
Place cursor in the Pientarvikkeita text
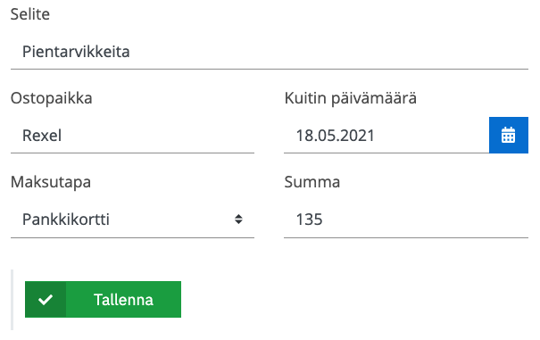click(x=76, y=52)
